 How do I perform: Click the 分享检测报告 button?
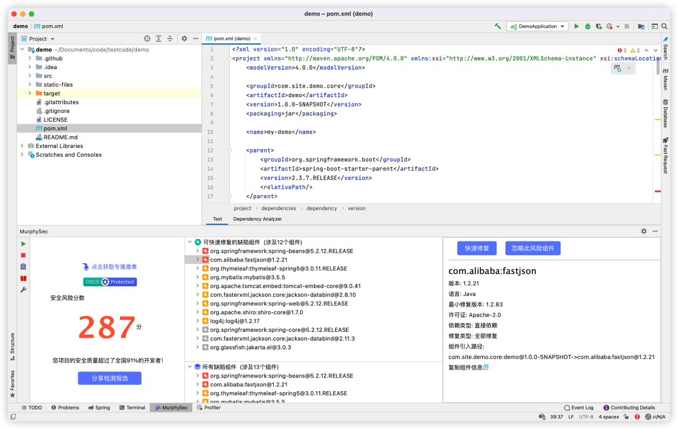coord(109,378)
